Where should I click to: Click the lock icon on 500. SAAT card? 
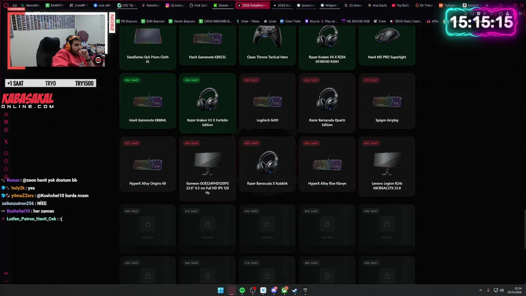(148, 224)
